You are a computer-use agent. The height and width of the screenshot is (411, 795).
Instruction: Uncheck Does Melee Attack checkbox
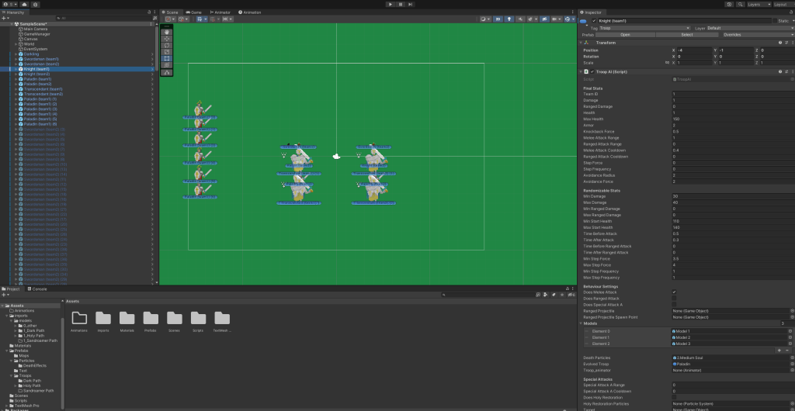(x=674, y=292)
